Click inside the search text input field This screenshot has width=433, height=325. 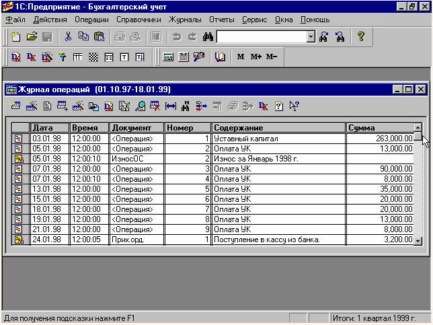(261, 37)
